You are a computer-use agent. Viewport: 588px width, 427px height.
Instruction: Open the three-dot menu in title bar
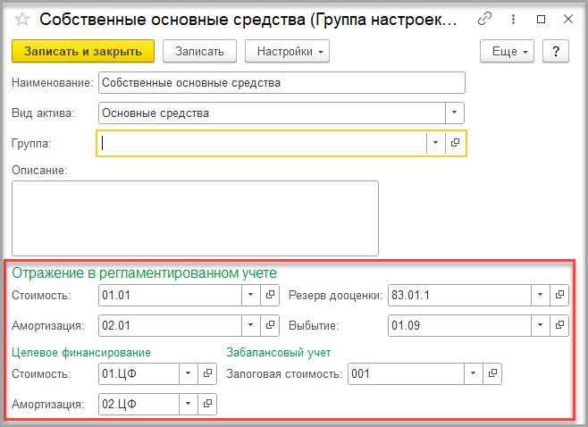(x=513, y=19)
